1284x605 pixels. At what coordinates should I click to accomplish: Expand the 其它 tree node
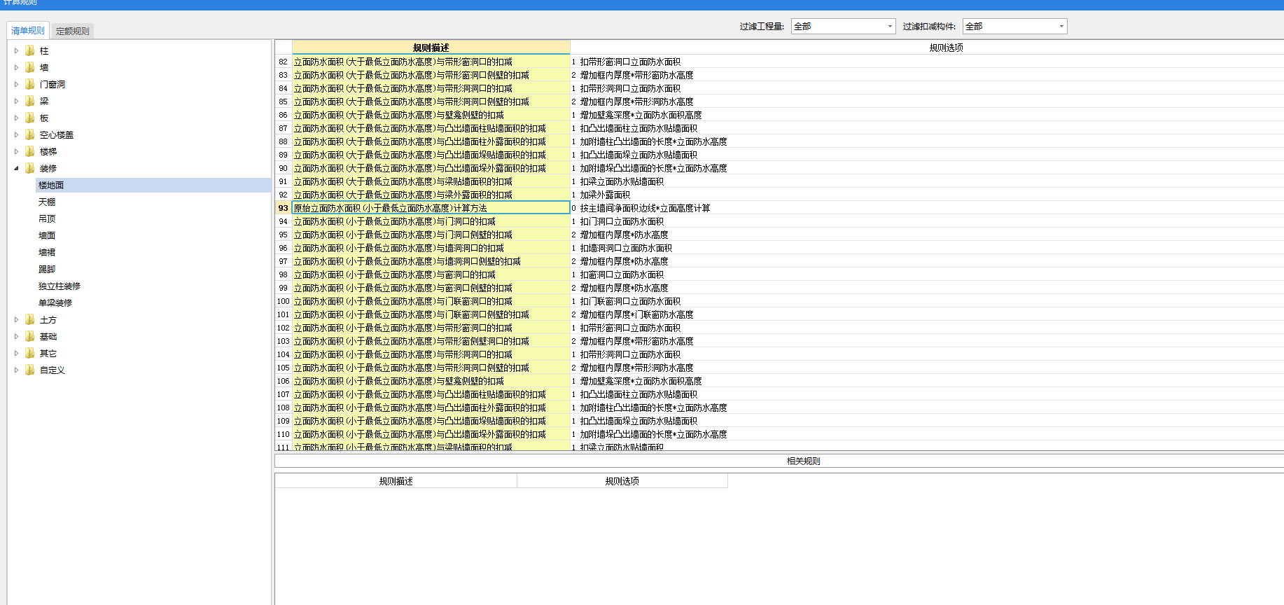(16, 353)
